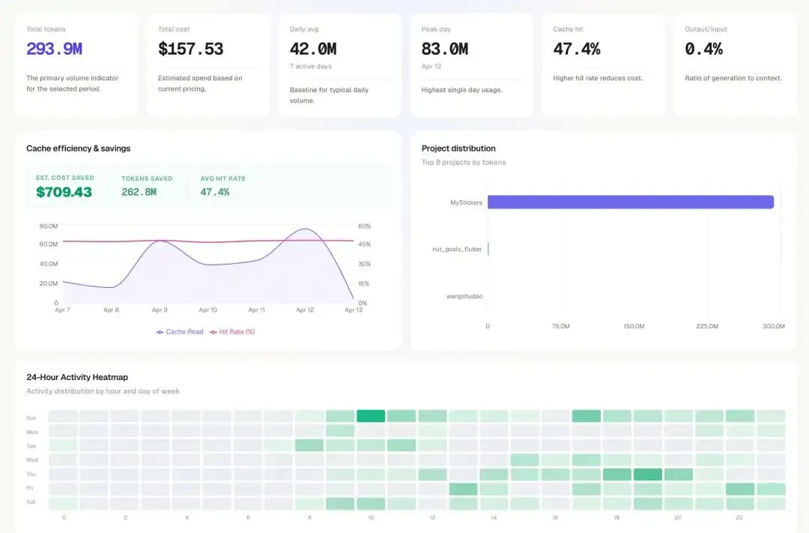Click 'Activity distribution by hour and day of week'
This screenshot has width=809, height=533.
click(x=103, y=391)
